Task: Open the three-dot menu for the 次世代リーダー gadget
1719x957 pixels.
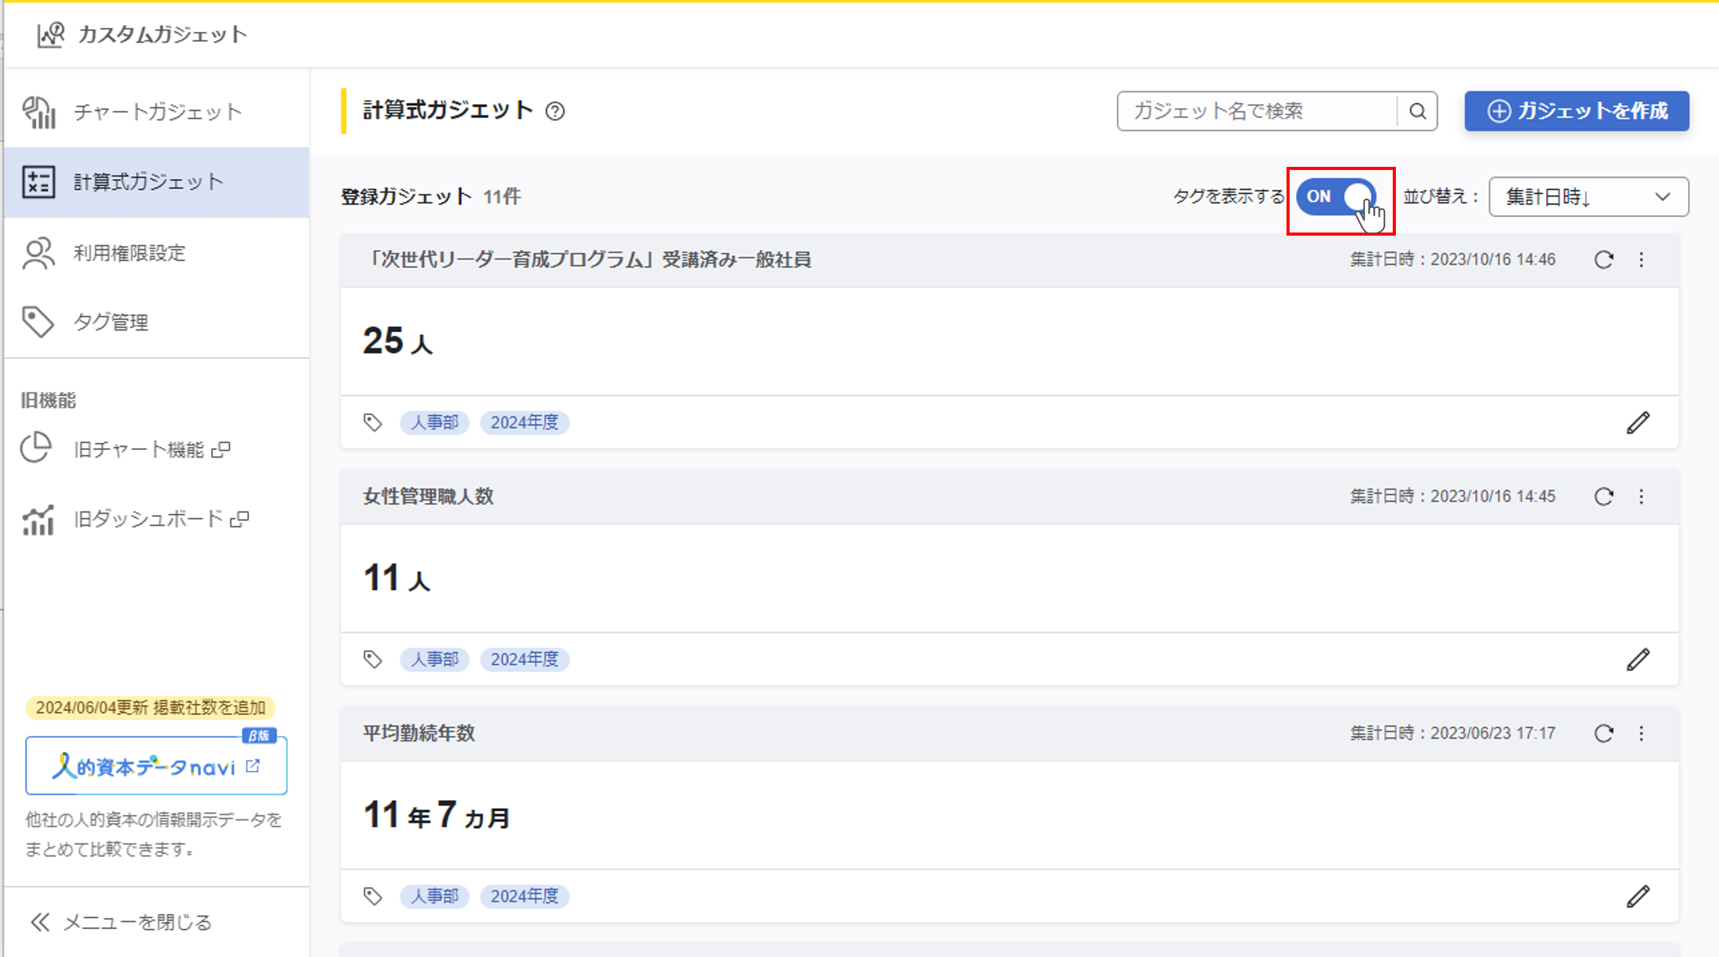Action: [x=1642, y=259]
